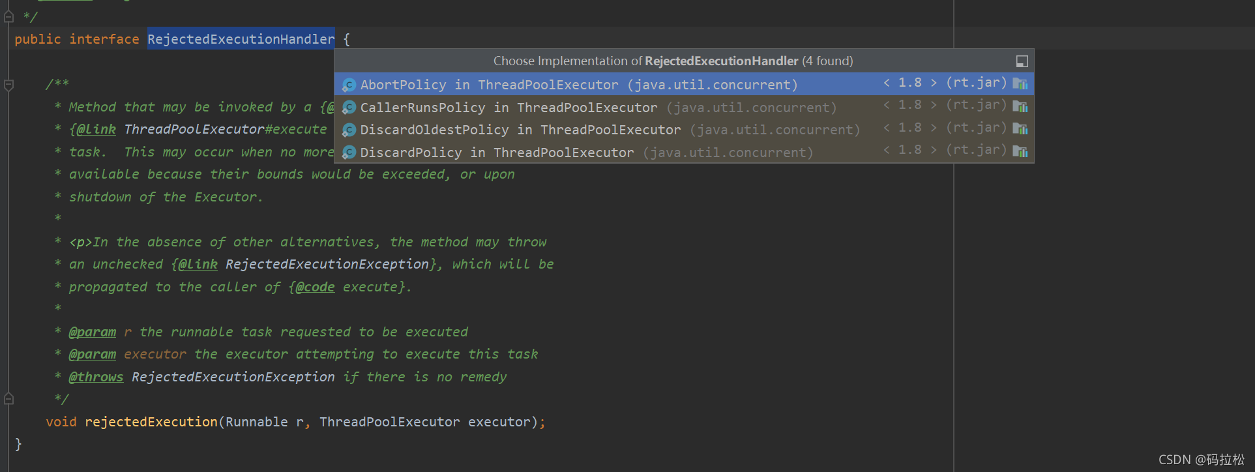Click the Runnable parameter type
This screenshot has height=472, width=1255.
[x=256, y=422]
